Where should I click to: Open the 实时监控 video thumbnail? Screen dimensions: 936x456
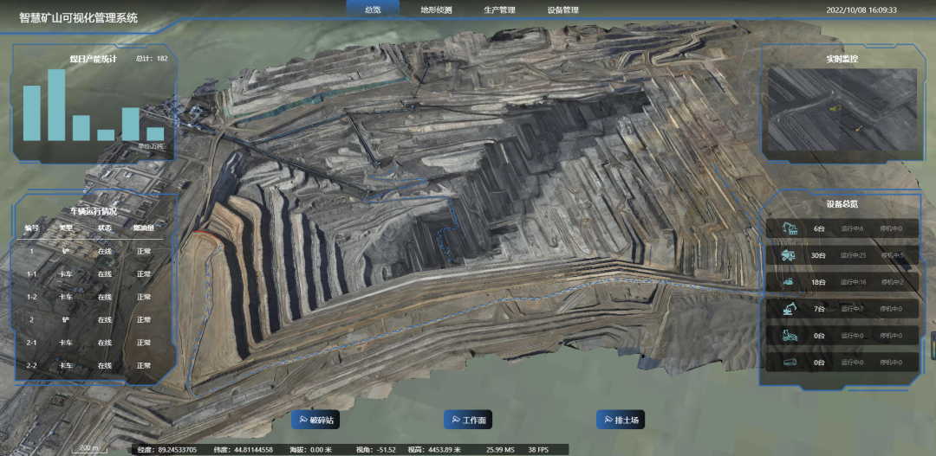[x=840, y=112]
